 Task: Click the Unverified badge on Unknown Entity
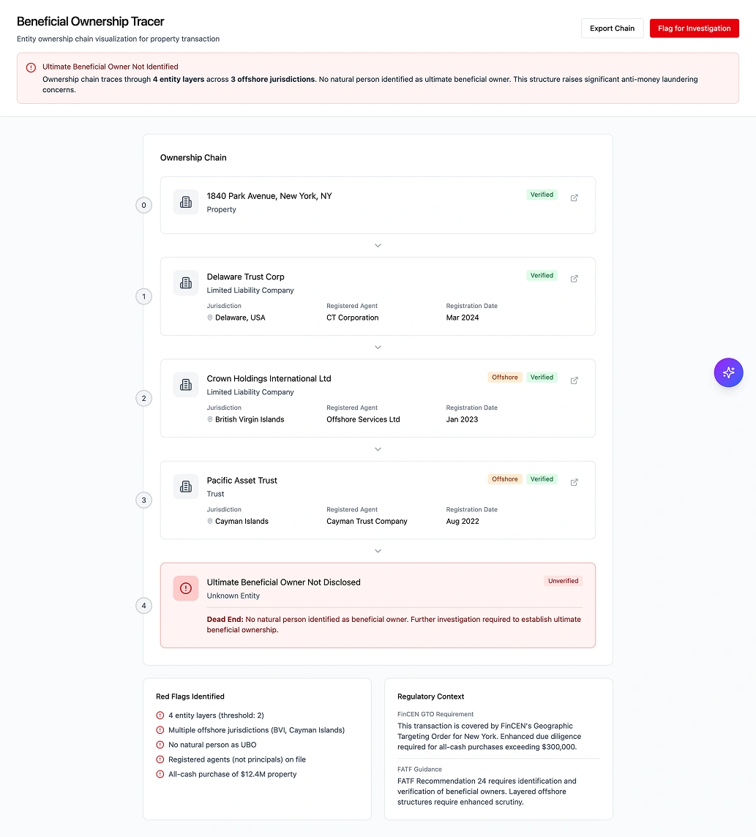click(x=563, y=581)
